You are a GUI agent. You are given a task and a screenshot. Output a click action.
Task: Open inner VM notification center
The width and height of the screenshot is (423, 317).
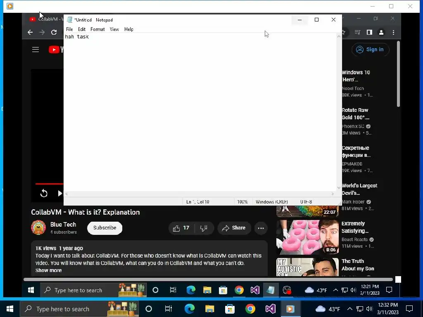(389, 290)
